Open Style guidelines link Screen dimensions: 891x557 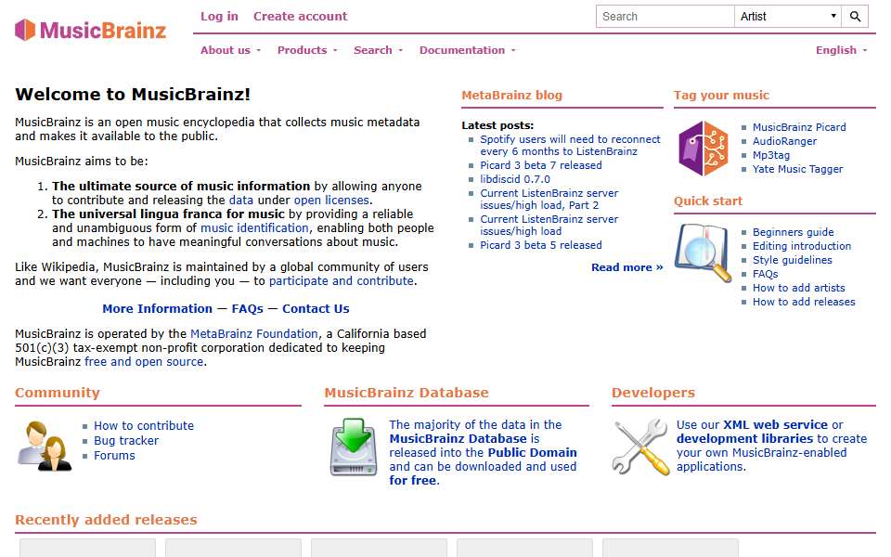coord(792,260)
